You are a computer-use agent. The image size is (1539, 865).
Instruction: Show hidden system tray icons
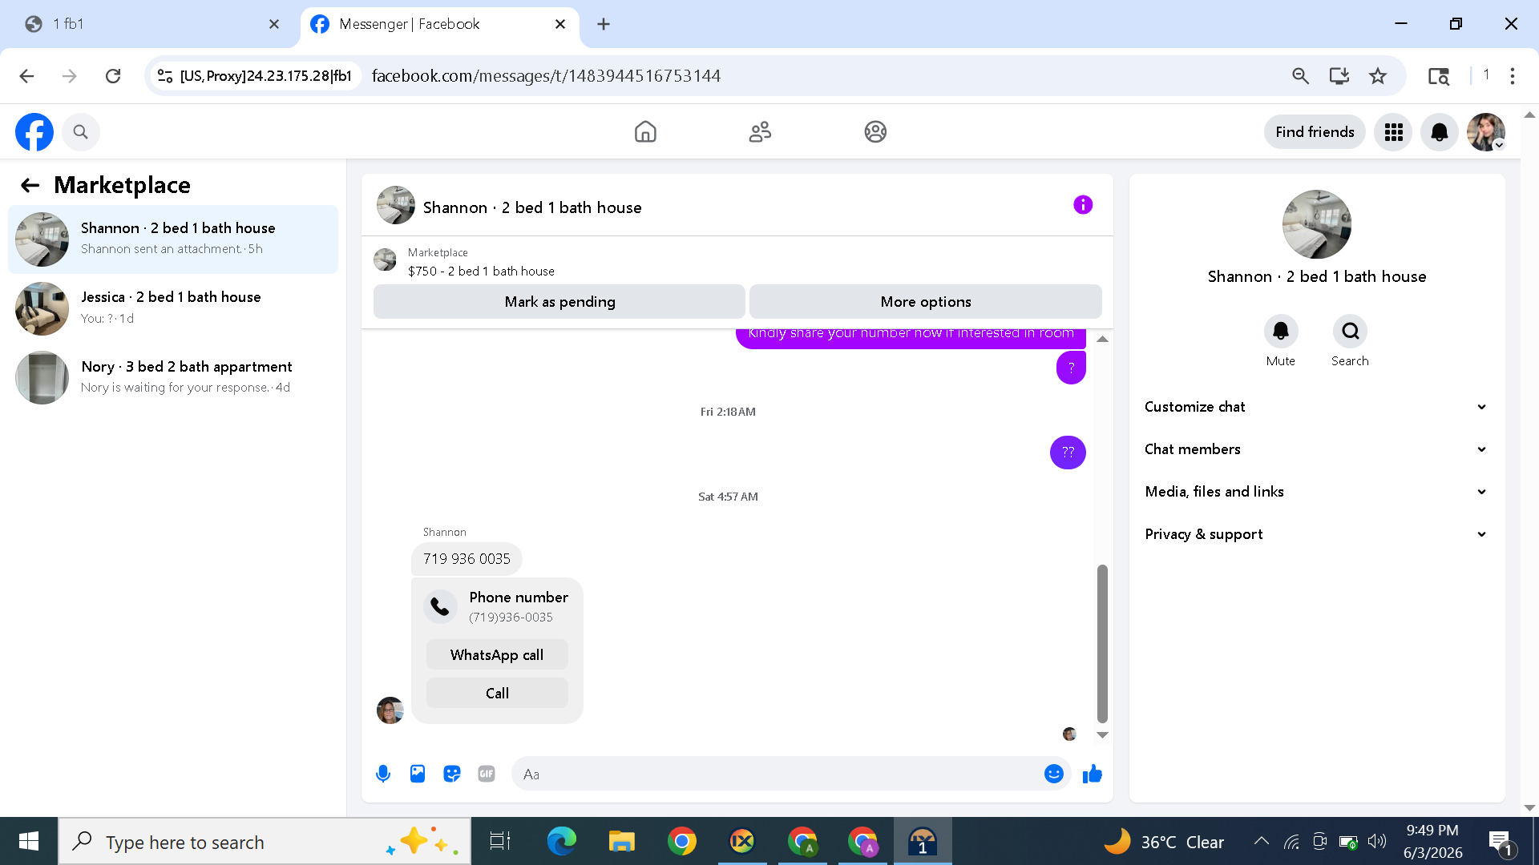click(x=1261, y=841)
